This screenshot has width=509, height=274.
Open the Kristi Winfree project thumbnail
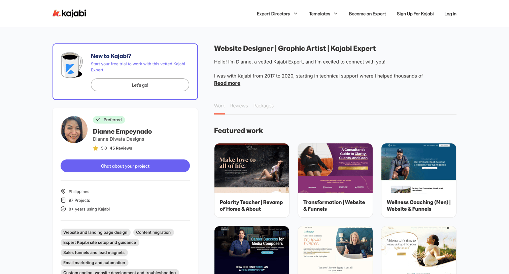tap(335, 250)
